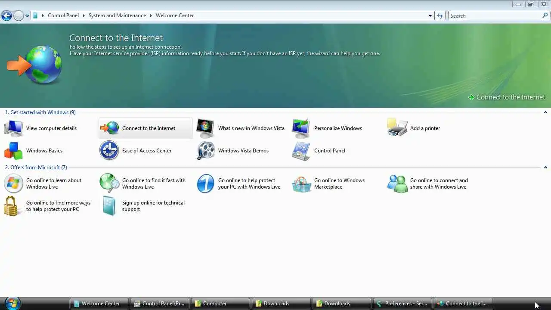551x310 pixels.
Task: Click the large globe with arrow banner image
Action: pos(35,65)
